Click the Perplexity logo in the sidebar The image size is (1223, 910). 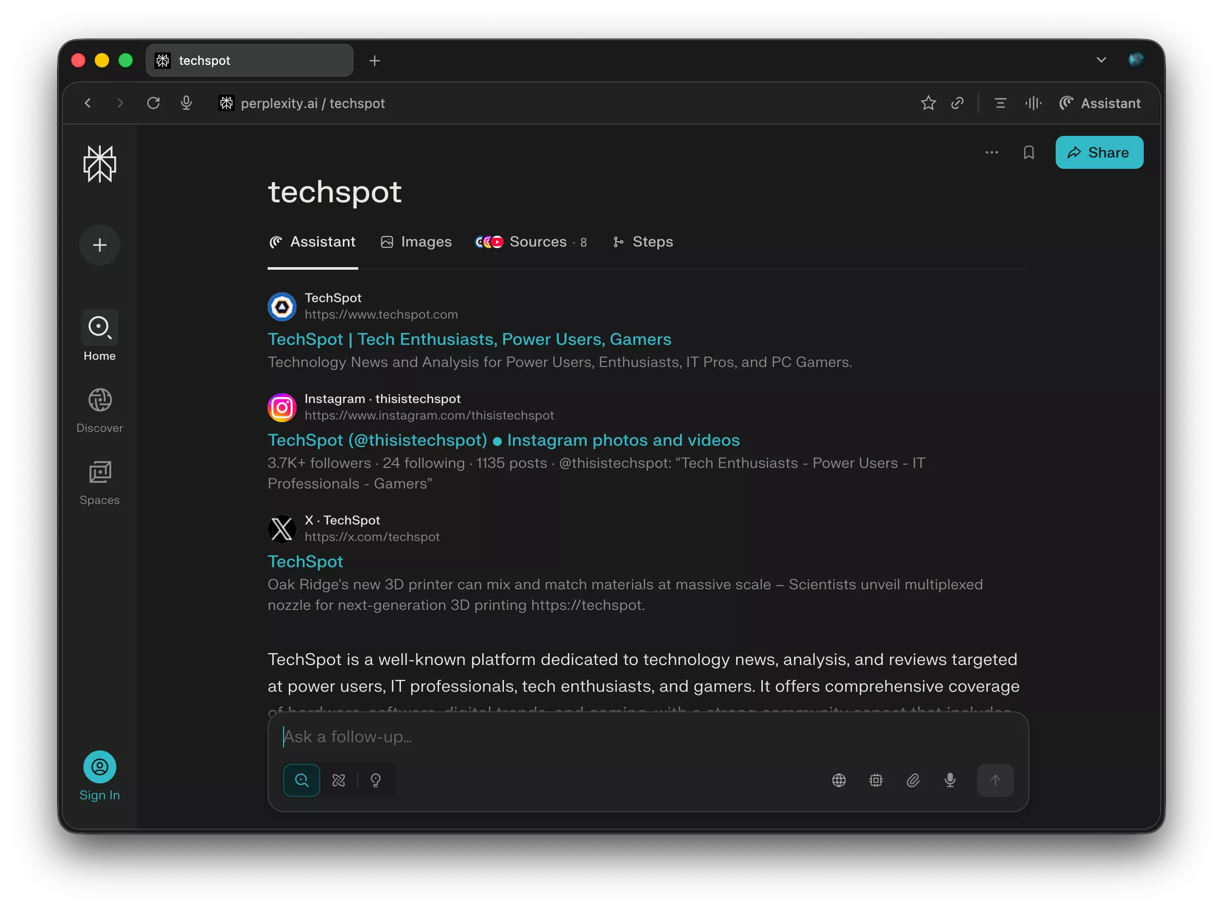(x=100, y=164)
